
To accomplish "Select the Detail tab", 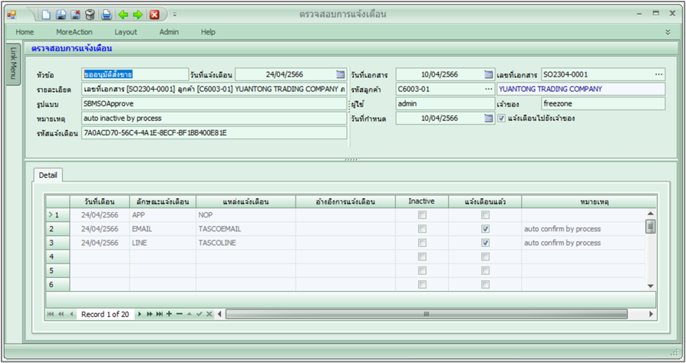I will 48,175.
